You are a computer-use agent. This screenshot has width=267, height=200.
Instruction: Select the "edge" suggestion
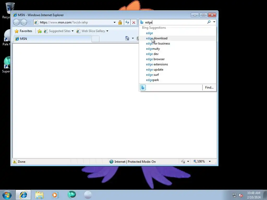(x=178, y=33)
